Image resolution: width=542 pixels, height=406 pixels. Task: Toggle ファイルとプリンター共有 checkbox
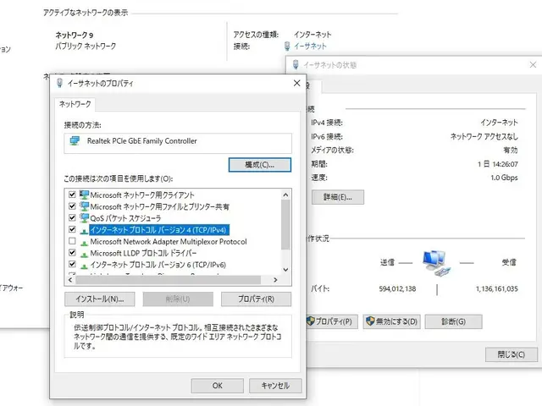pyautogui.click(x=72, y=206)
